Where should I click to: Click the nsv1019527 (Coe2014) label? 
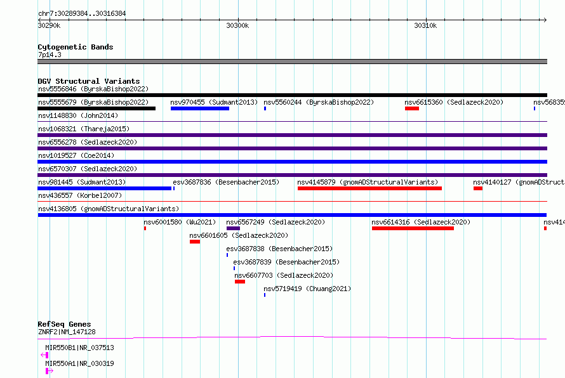[x=76, y=155]
